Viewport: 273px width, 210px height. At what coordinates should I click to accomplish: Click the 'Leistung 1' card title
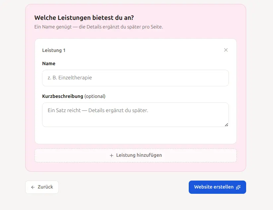(x=54, y=50)
